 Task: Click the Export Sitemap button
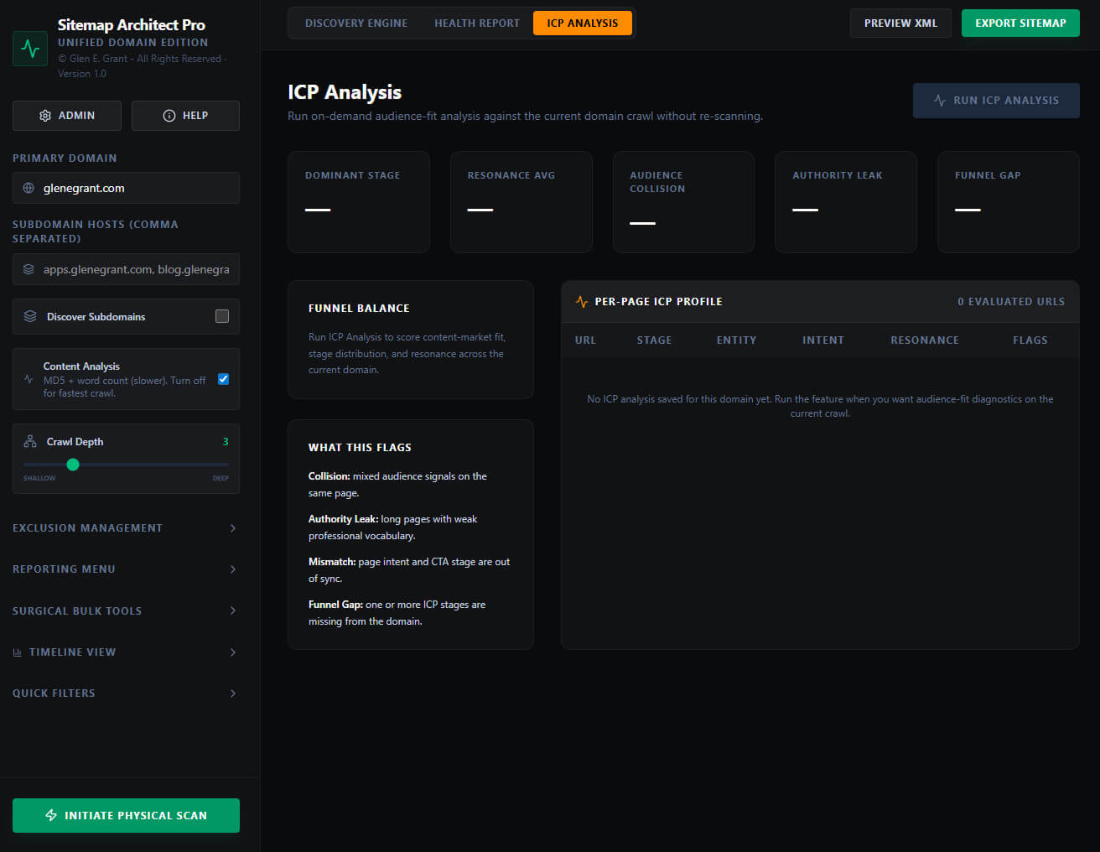point(1020,23)
